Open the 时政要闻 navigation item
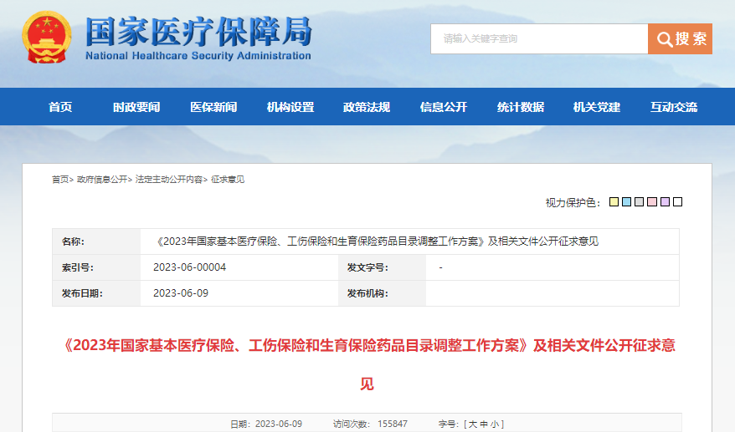735x432 pixels. (136, 107)
